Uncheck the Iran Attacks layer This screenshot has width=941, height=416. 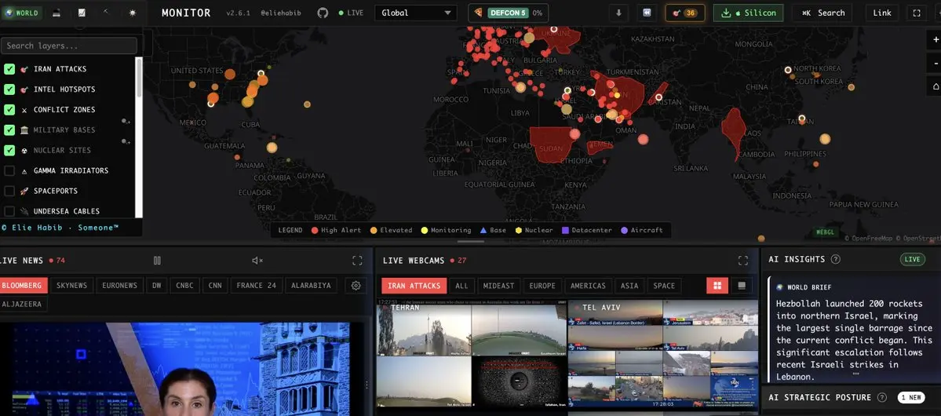[9, 69]
